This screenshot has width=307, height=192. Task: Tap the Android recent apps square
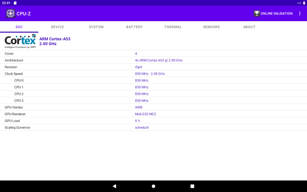[x=192, y=186]
